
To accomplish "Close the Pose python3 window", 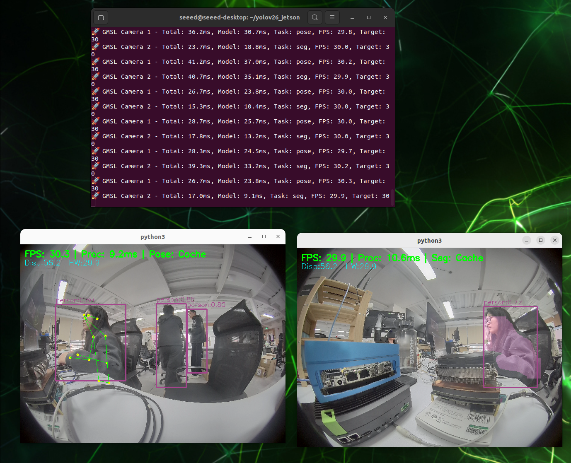I will tap(278, 236).
